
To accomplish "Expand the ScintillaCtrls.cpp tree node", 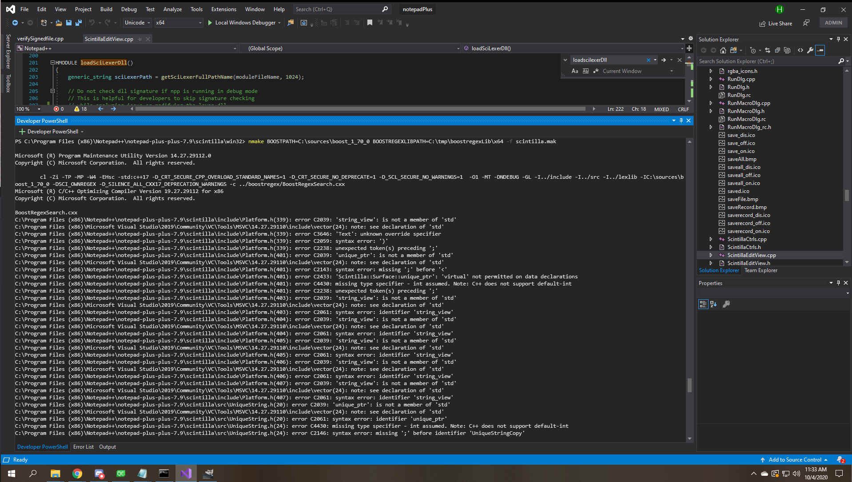I will [x=711, y=239].
